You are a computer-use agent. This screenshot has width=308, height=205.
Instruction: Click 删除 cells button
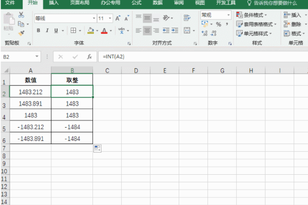[292, 24]
